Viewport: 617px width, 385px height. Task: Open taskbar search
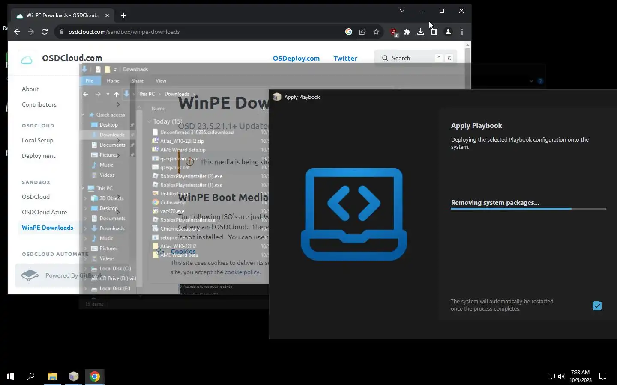tap(31, 376)
